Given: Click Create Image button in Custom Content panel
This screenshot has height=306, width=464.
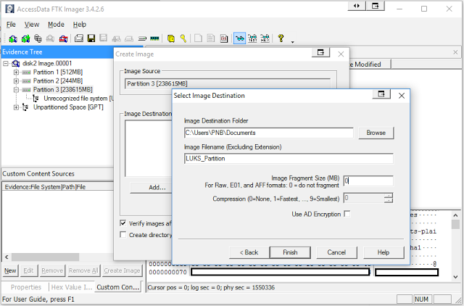Looking at the screenshot, I should pyautogui.click(x=122, y=270).
